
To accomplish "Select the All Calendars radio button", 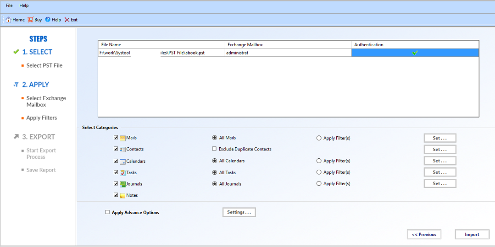I will click(x=215, y=161).
